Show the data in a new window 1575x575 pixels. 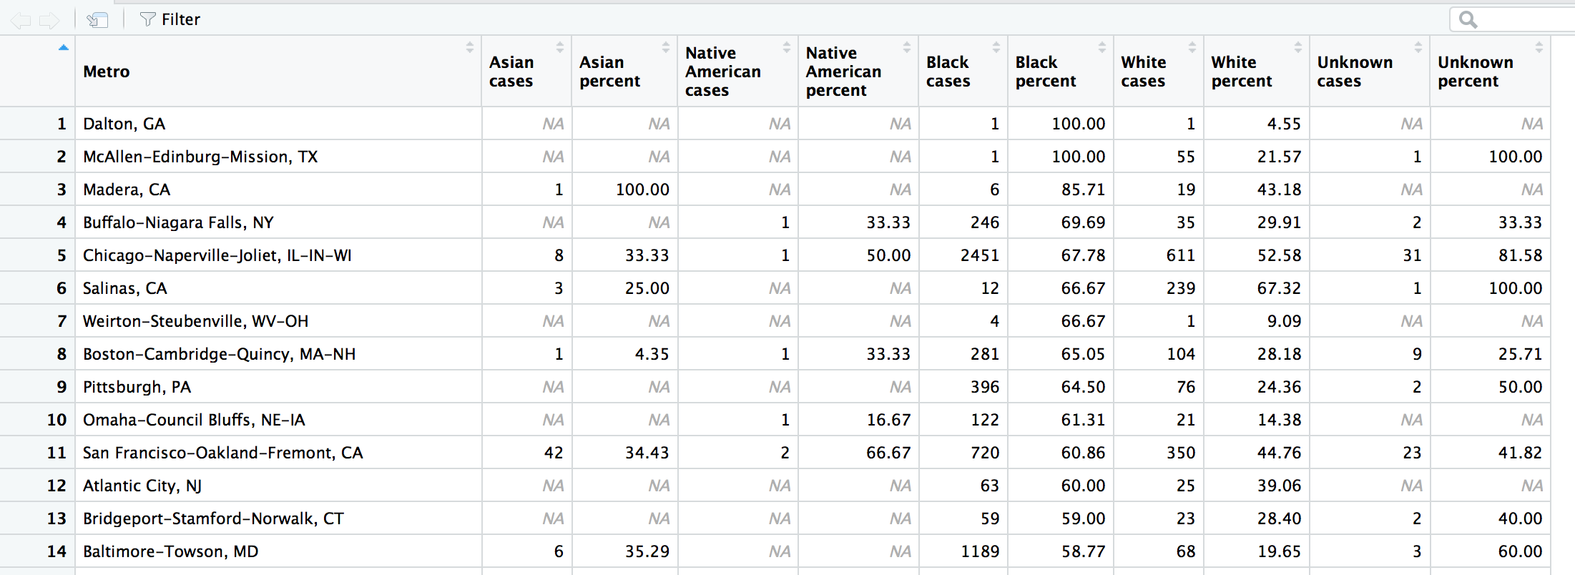pyautogui.click(x=97, y=20)
